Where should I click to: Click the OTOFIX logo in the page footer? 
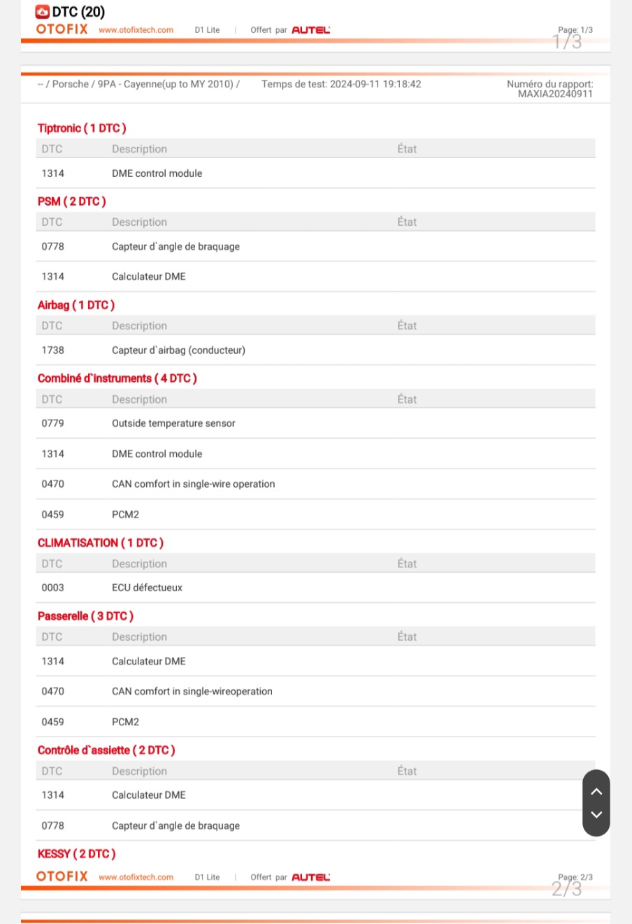pos(62,876)
